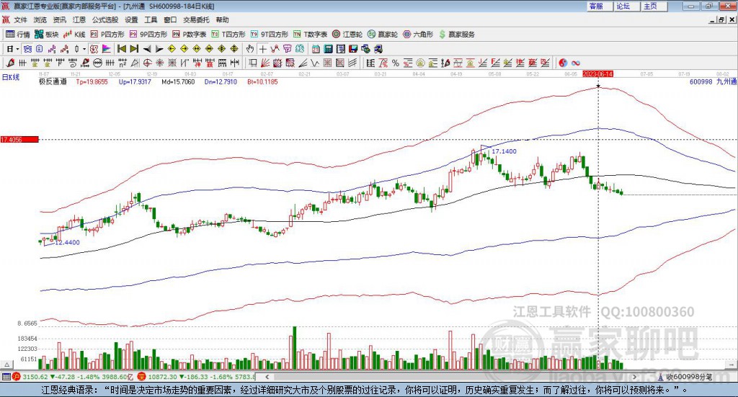The width and height of the screenshot is (738, 397).
Task: Open the 行情 market quotes view
Action: click(x=17, y=35)
